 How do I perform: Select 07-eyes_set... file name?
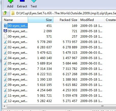[18, 74]
